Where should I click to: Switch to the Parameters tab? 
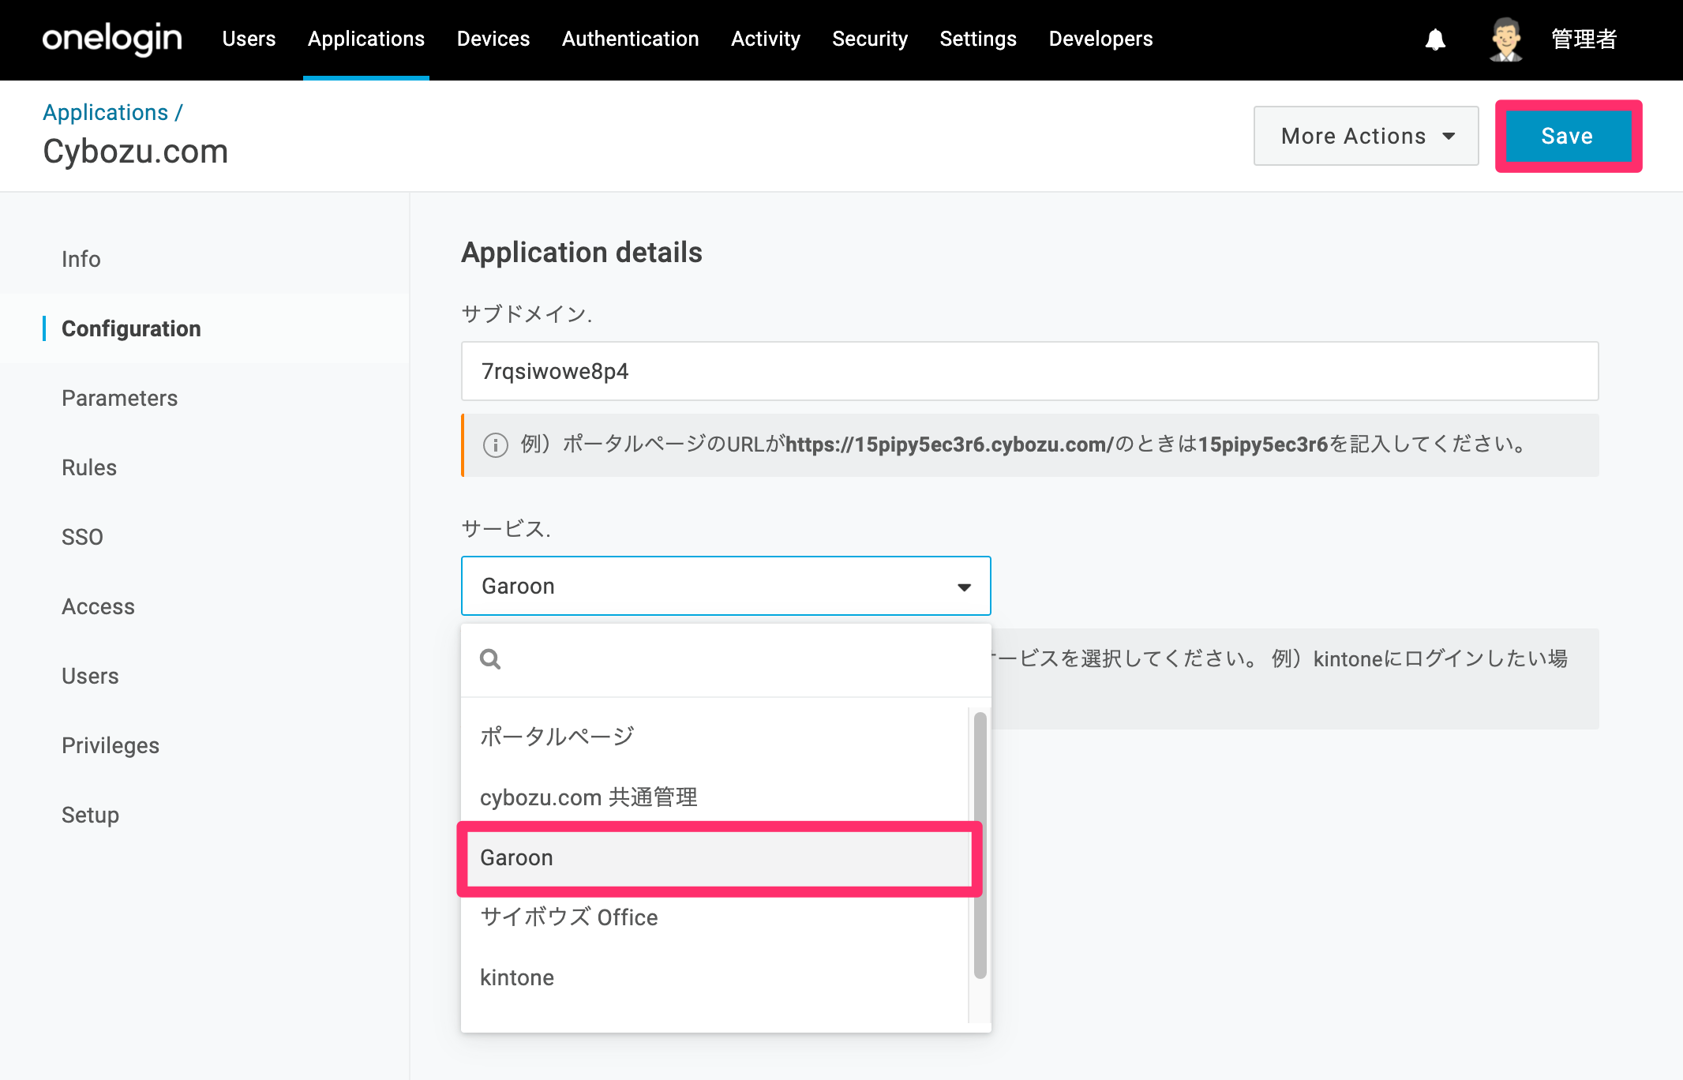(120, 398)
